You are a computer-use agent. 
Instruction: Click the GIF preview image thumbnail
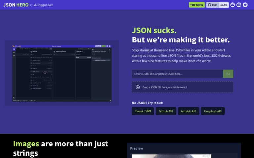coord(171,156)
